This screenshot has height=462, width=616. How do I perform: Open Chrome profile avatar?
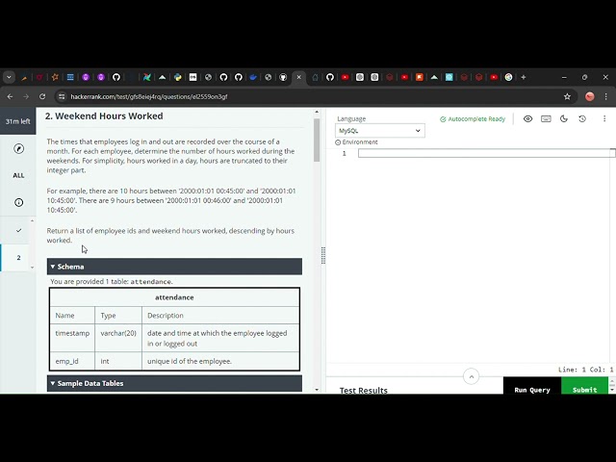pyautogui.click(x=589, y=96)
